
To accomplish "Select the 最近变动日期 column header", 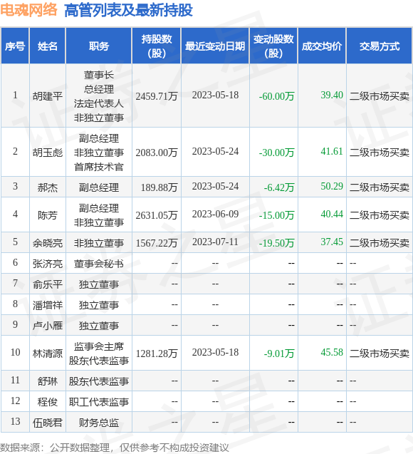I will pyautogui.click(x=215, y=46).
